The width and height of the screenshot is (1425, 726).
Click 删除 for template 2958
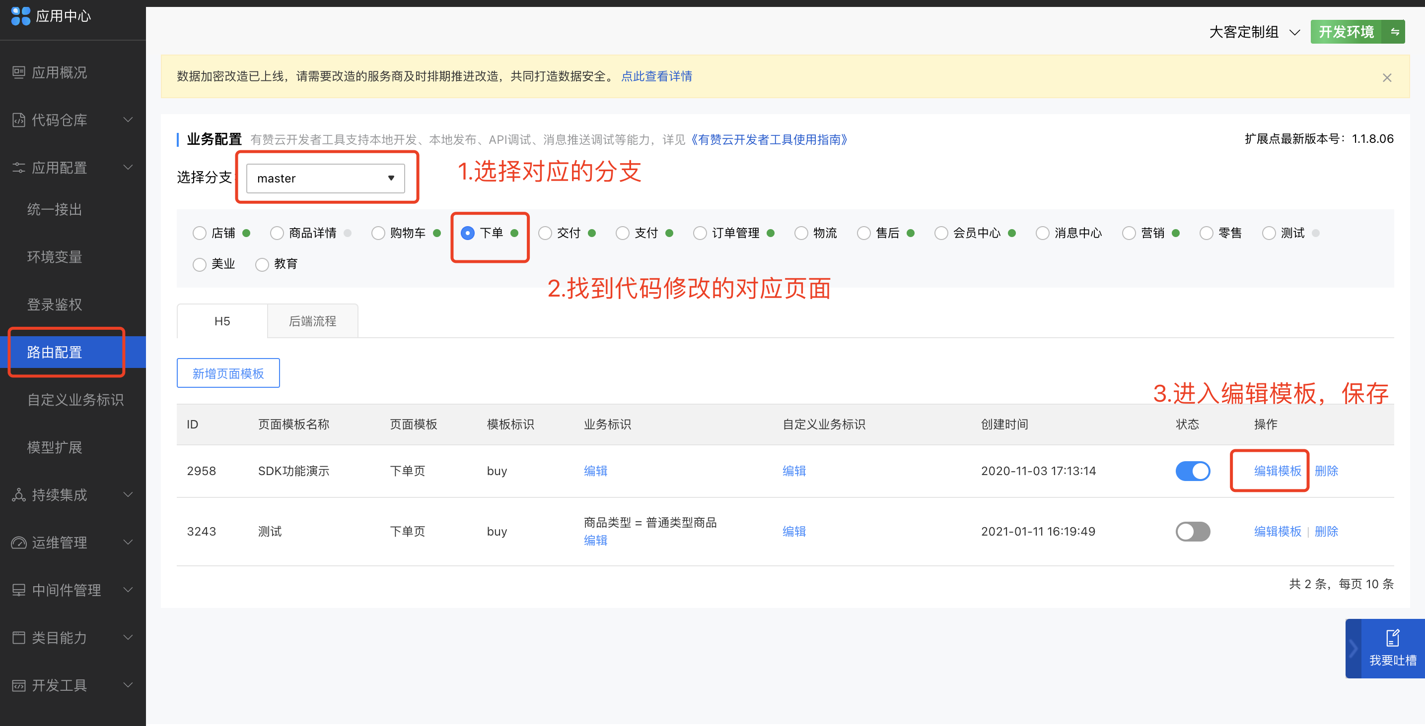click(1326, 471)
